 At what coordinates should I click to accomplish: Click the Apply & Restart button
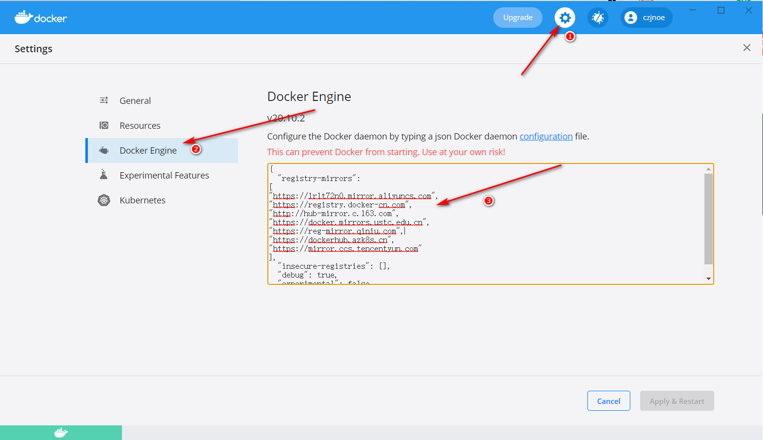pos(677,400)
